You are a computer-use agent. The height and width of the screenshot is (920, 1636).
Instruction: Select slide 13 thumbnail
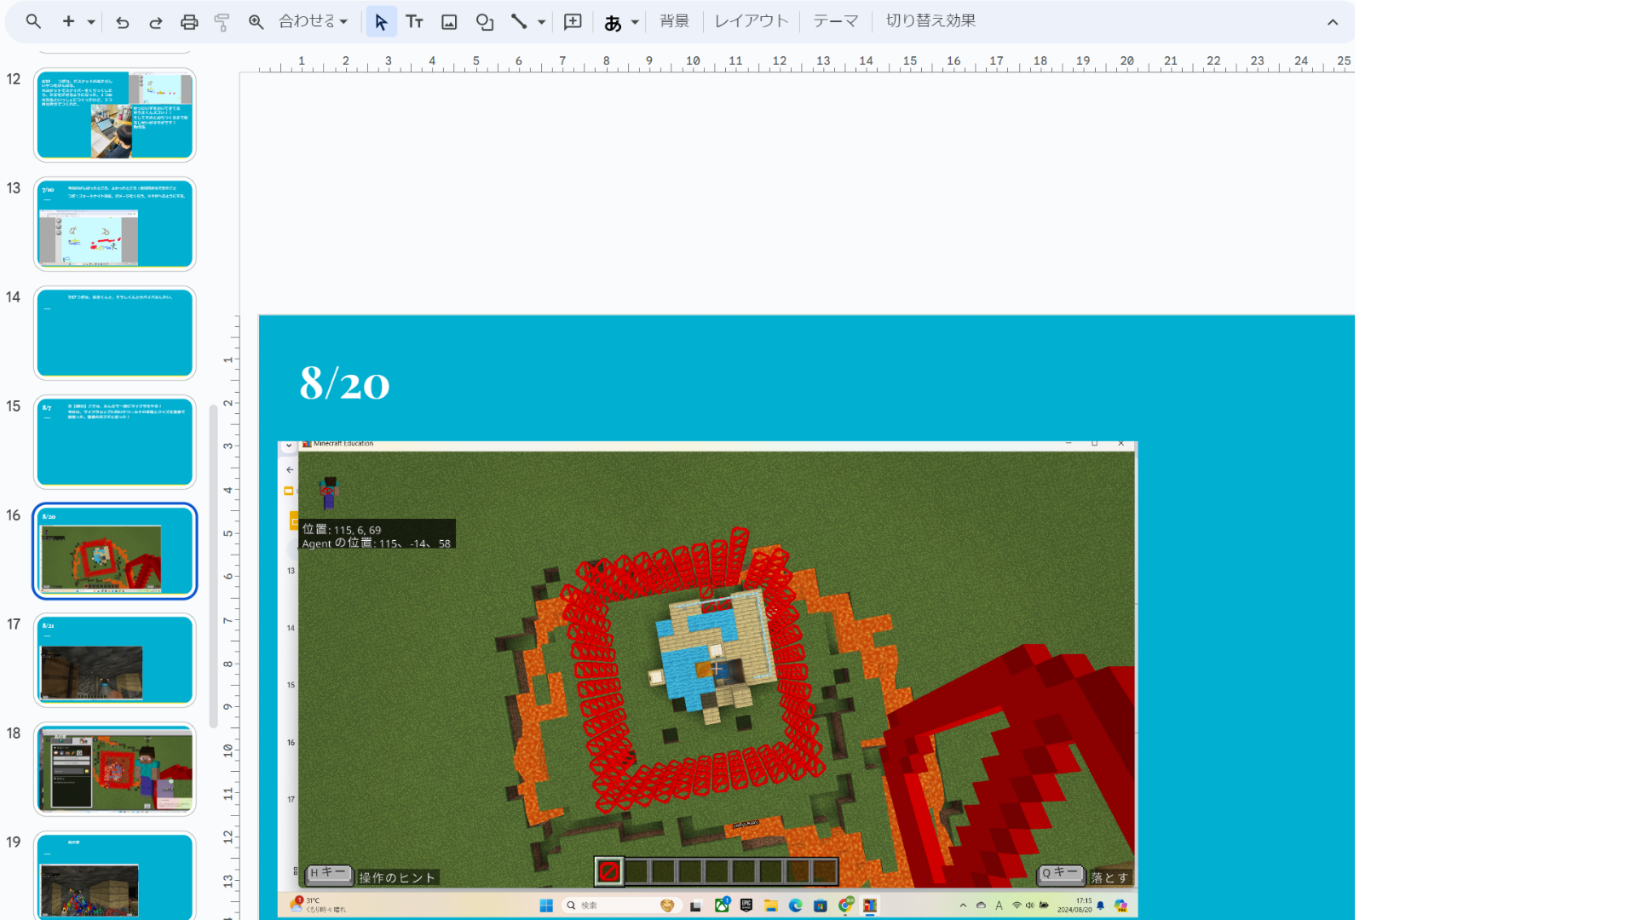(115, 224)
